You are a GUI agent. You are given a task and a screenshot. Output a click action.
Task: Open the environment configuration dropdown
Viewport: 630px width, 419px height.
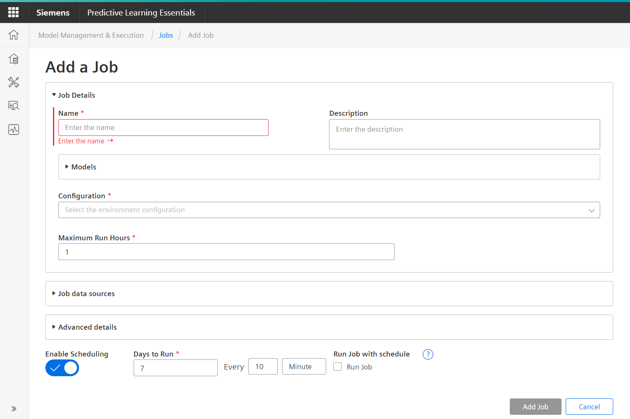(x=329, y=210)
